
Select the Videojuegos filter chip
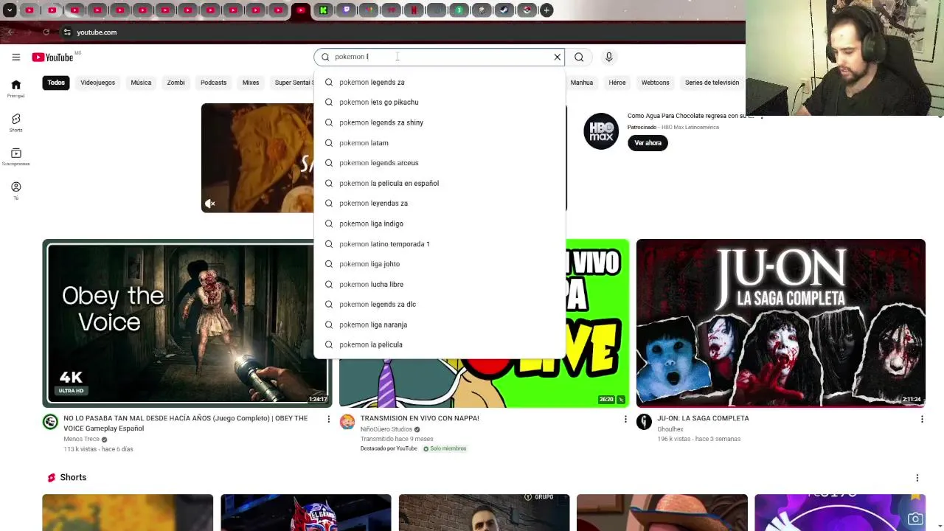coord(97,83)
